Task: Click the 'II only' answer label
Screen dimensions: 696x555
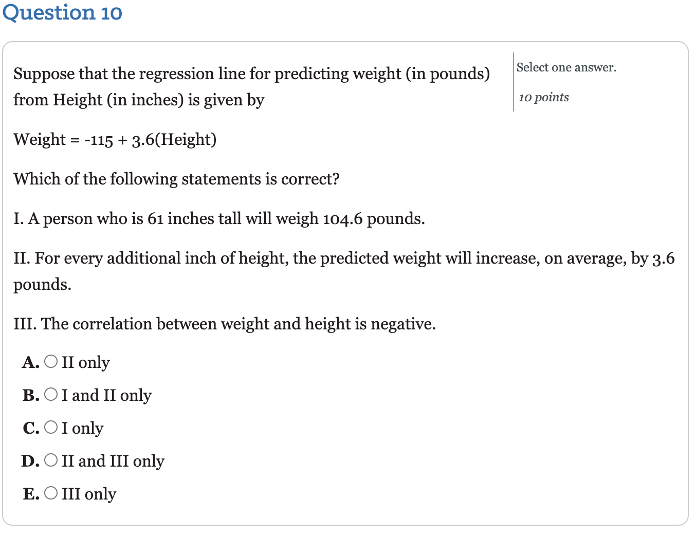Action: point(85,363)
